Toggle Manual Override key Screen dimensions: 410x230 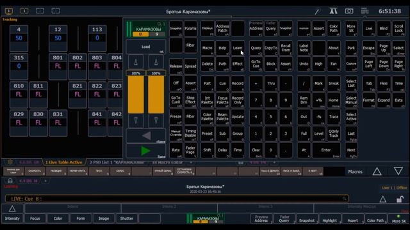176,134
